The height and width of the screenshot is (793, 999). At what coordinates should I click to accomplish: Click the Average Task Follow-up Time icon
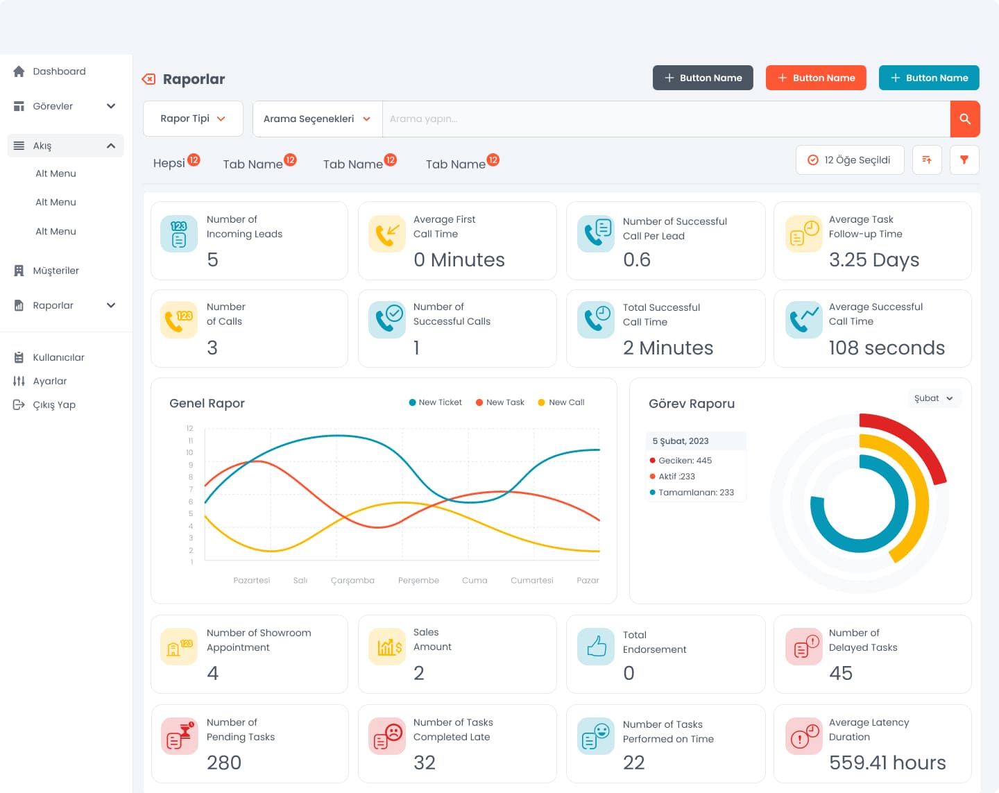point(804,234)
